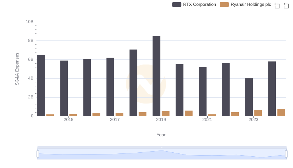Click the Ryanair orange bar for 2017
The height and width of the screenshot is (168, 293).
119,114
